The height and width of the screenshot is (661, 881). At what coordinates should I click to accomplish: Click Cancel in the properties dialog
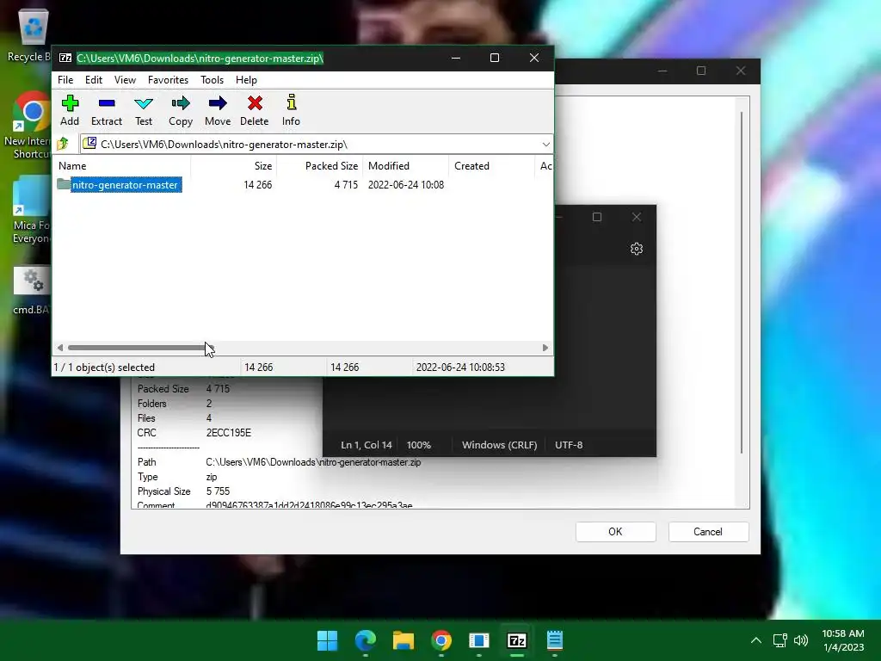coord(708,532)
